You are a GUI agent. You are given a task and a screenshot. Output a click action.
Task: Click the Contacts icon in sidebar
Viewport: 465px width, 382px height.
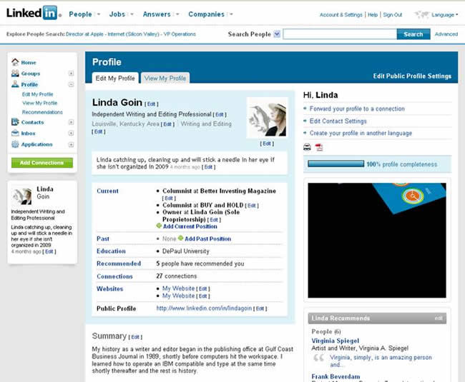[15, 122]
